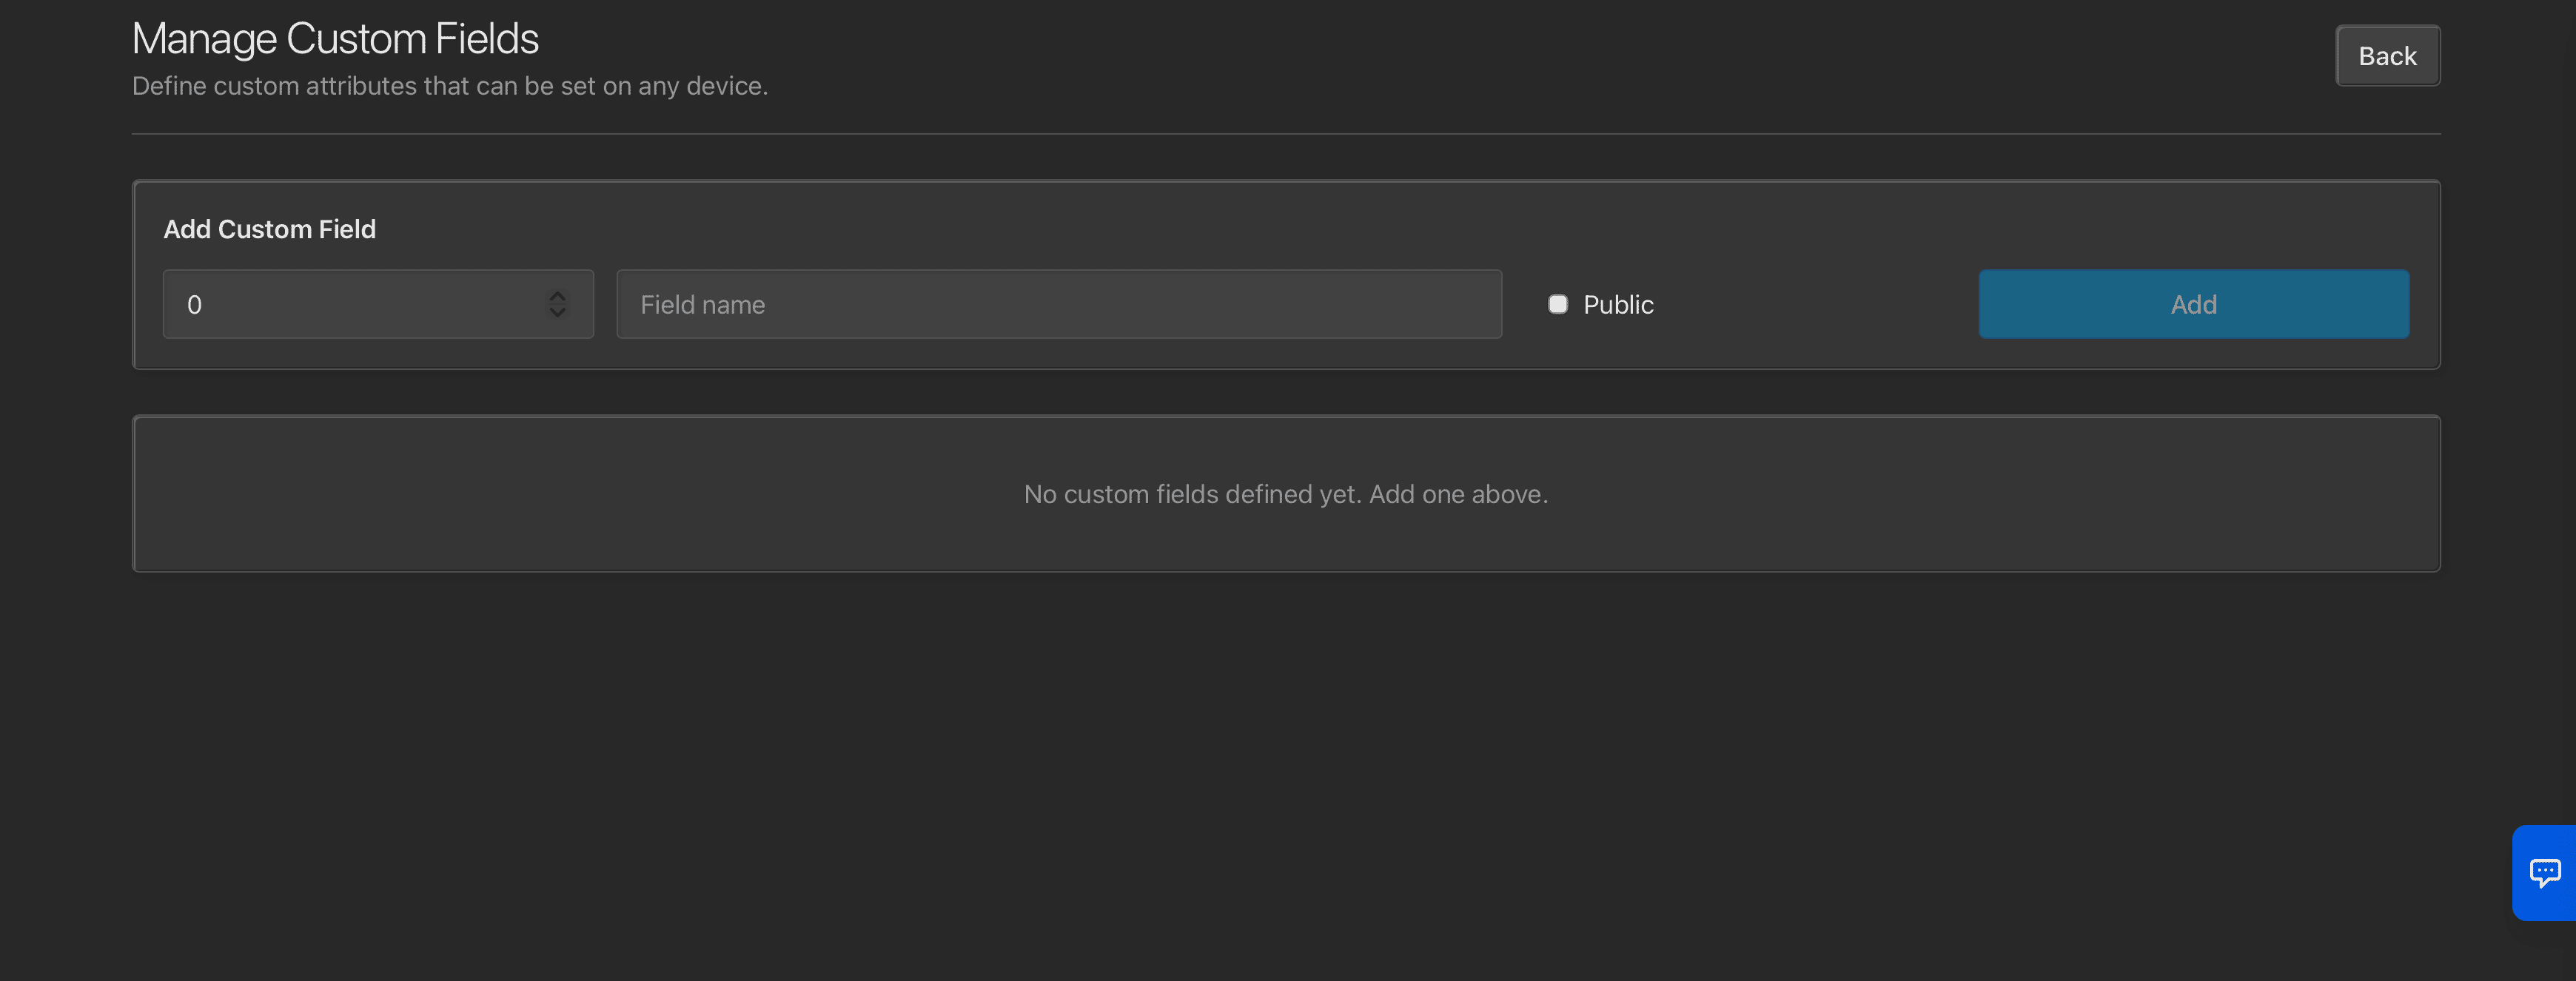The width and height of the screenshot is (2576, 981).
Task: Open the chat support widget icon
Action: (2545, 872)
